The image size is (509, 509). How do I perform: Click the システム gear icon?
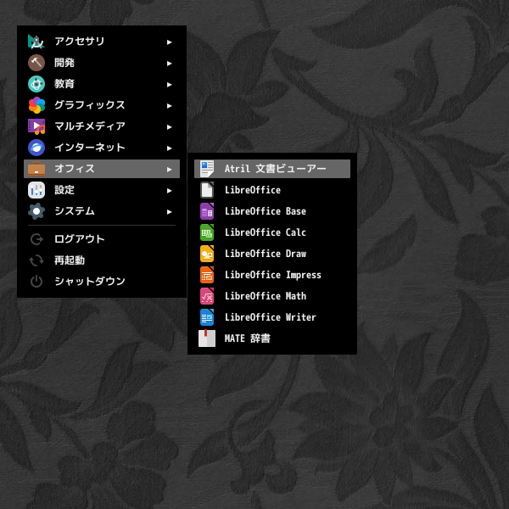tap(36, 211)
